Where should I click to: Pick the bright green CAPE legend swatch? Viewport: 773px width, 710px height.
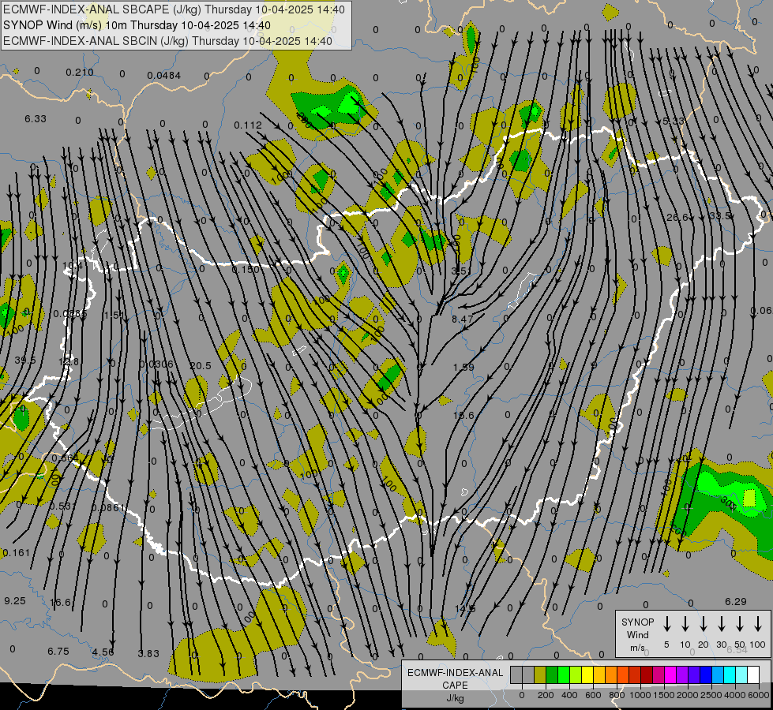[x=564, y=675]
